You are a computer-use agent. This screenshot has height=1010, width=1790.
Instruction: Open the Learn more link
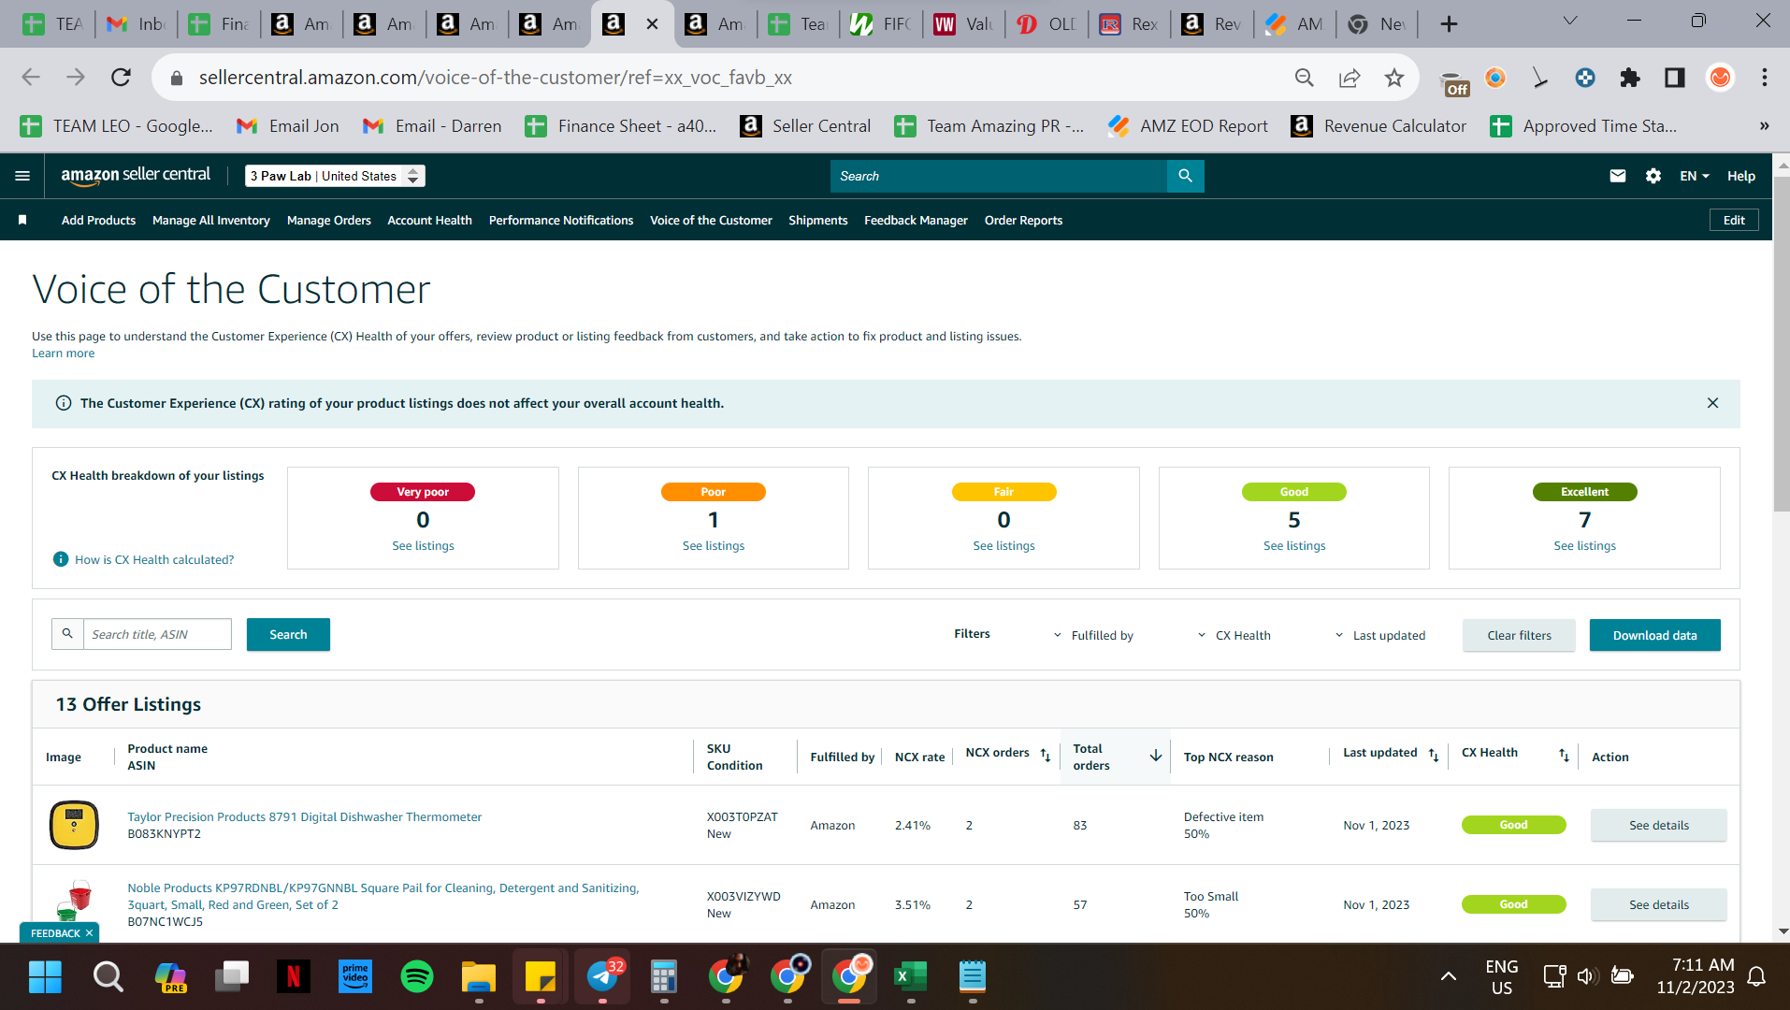point(63,353)
